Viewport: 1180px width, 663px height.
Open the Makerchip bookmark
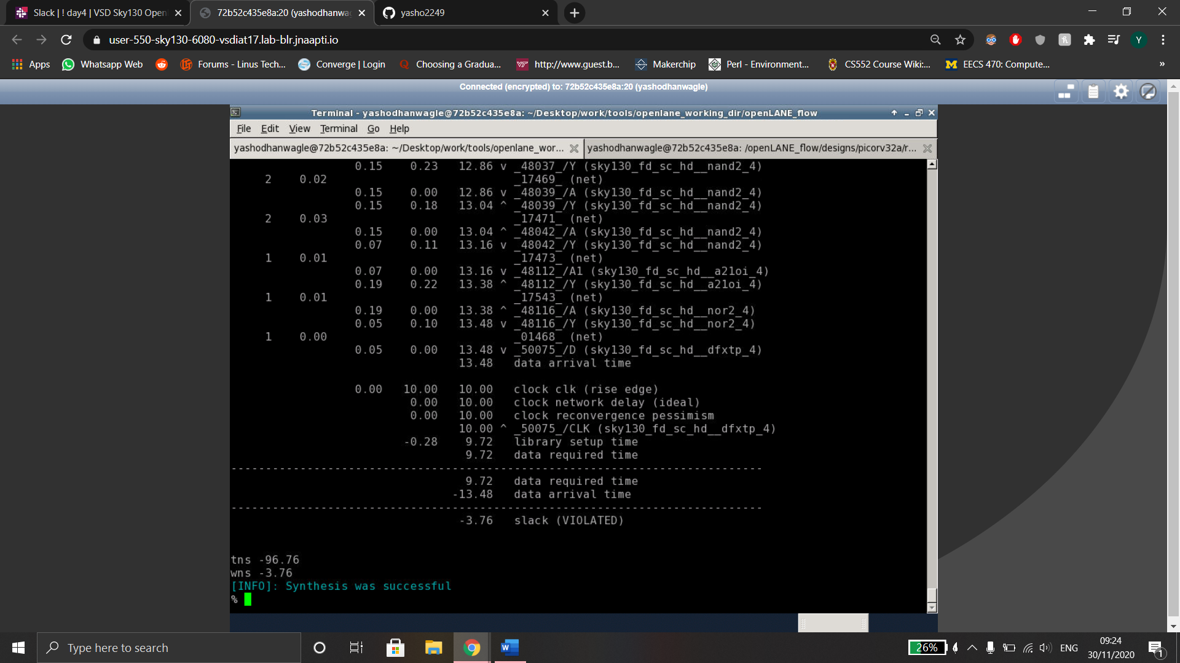point(666,64)
